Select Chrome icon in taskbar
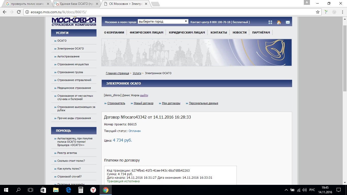347x195 pixels. point(106,190)
